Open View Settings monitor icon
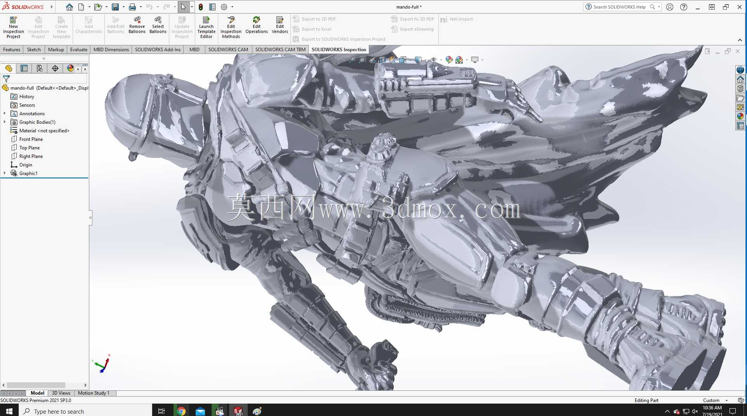This screenshot has width=747, height=416. [475, 60]
